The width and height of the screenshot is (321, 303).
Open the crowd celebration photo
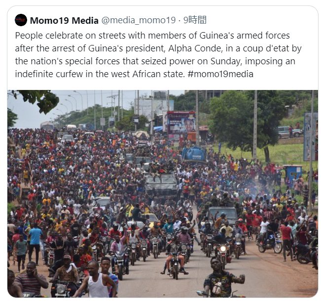coord(163,194)
